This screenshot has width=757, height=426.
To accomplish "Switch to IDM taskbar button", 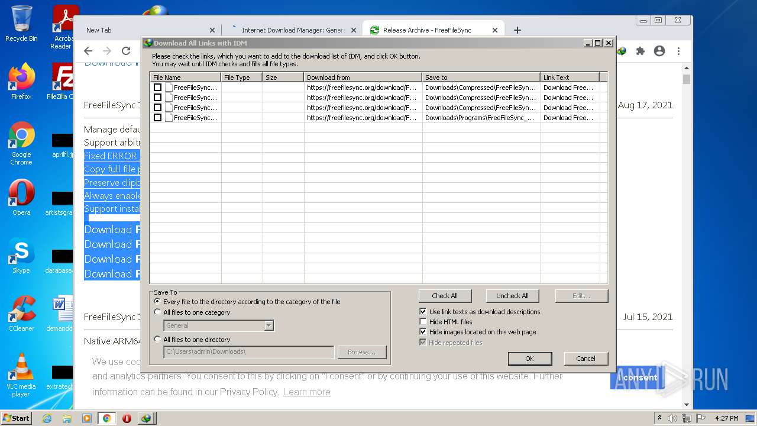I will 146,418.
